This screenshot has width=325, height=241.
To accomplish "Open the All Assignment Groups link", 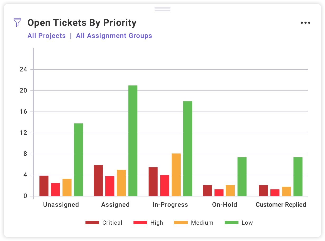I will tap(114, 36).
